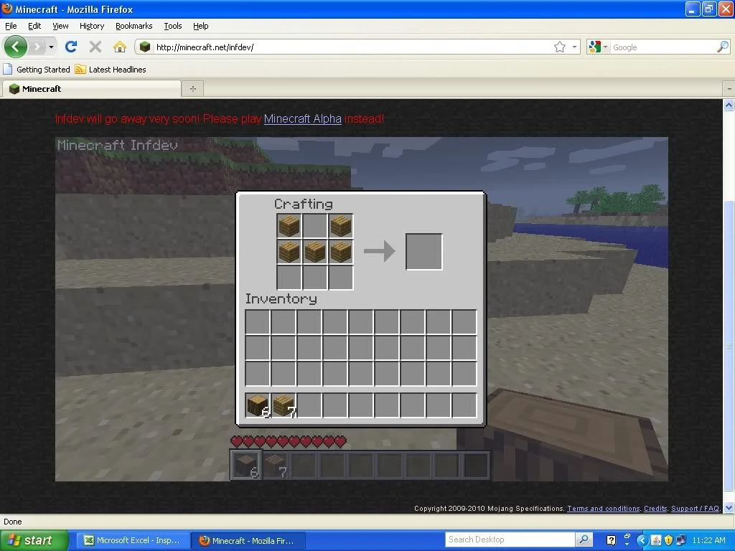Select the Minecraft browser tab
This screenshot has width=735, height=551.
click(91, 88)
